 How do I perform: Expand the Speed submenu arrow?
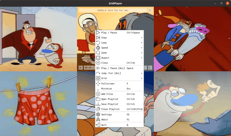pos(142,48)
